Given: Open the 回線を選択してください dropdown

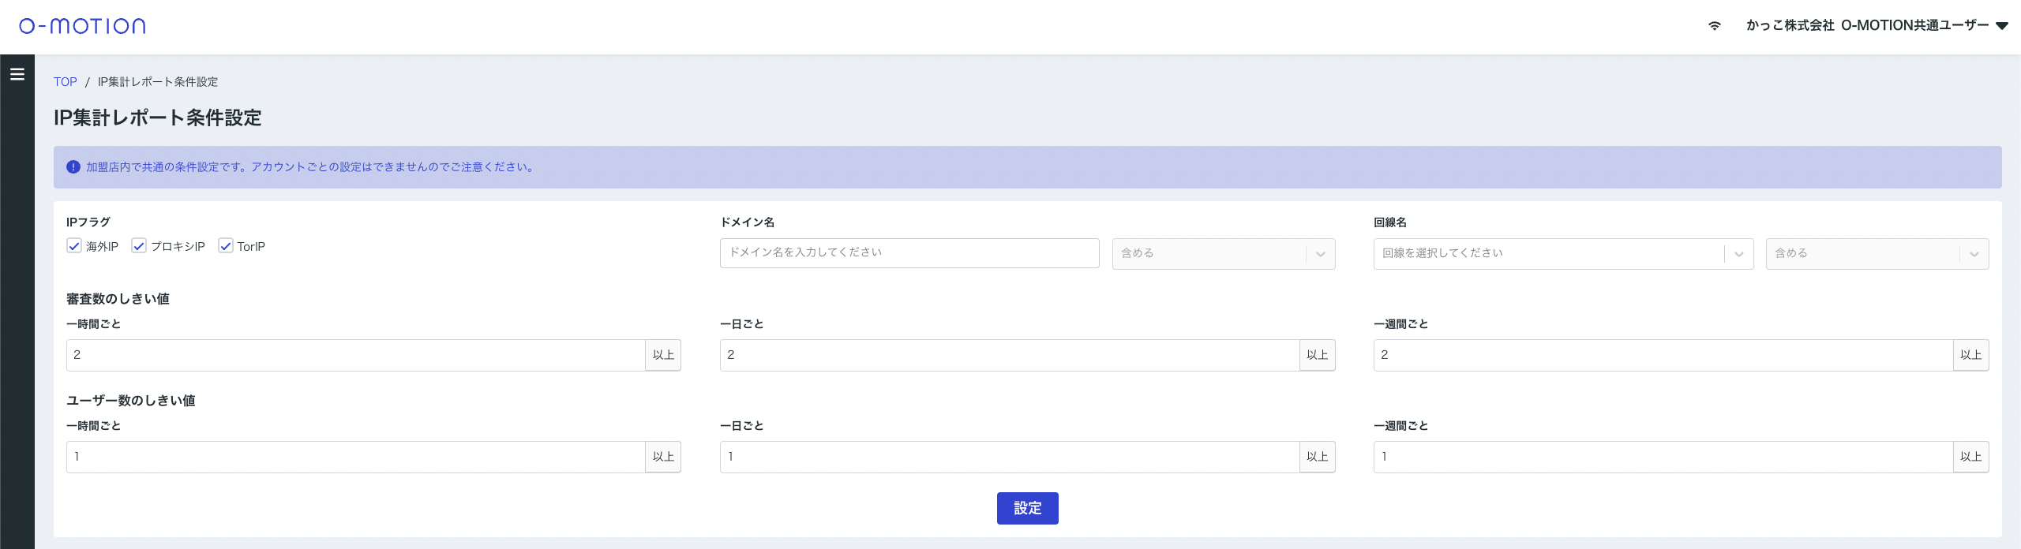Looking at the screenshot, I should tap(1562, 253).
